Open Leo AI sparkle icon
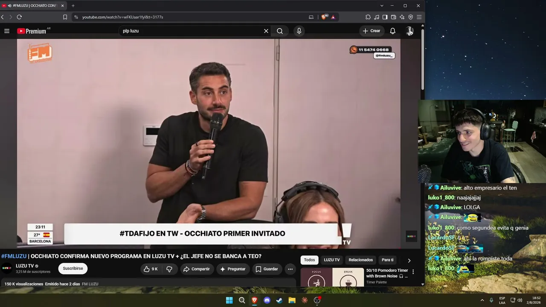 (x=402, y=17)
